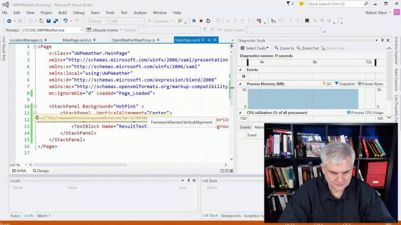This screenshot has height=225, width=401.
Task: Click the Undo arrow icon
Action: pyautogui.click(x=65, y=21)
